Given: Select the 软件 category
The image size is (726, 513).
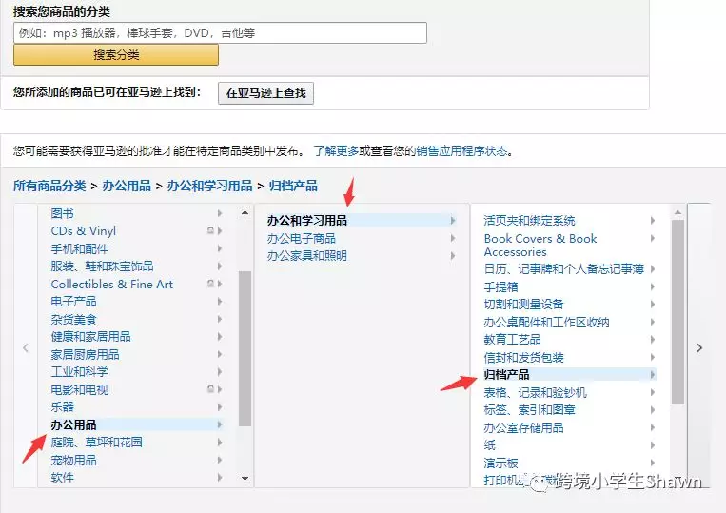Looking at the screenshot, I should tap(62, 478).
